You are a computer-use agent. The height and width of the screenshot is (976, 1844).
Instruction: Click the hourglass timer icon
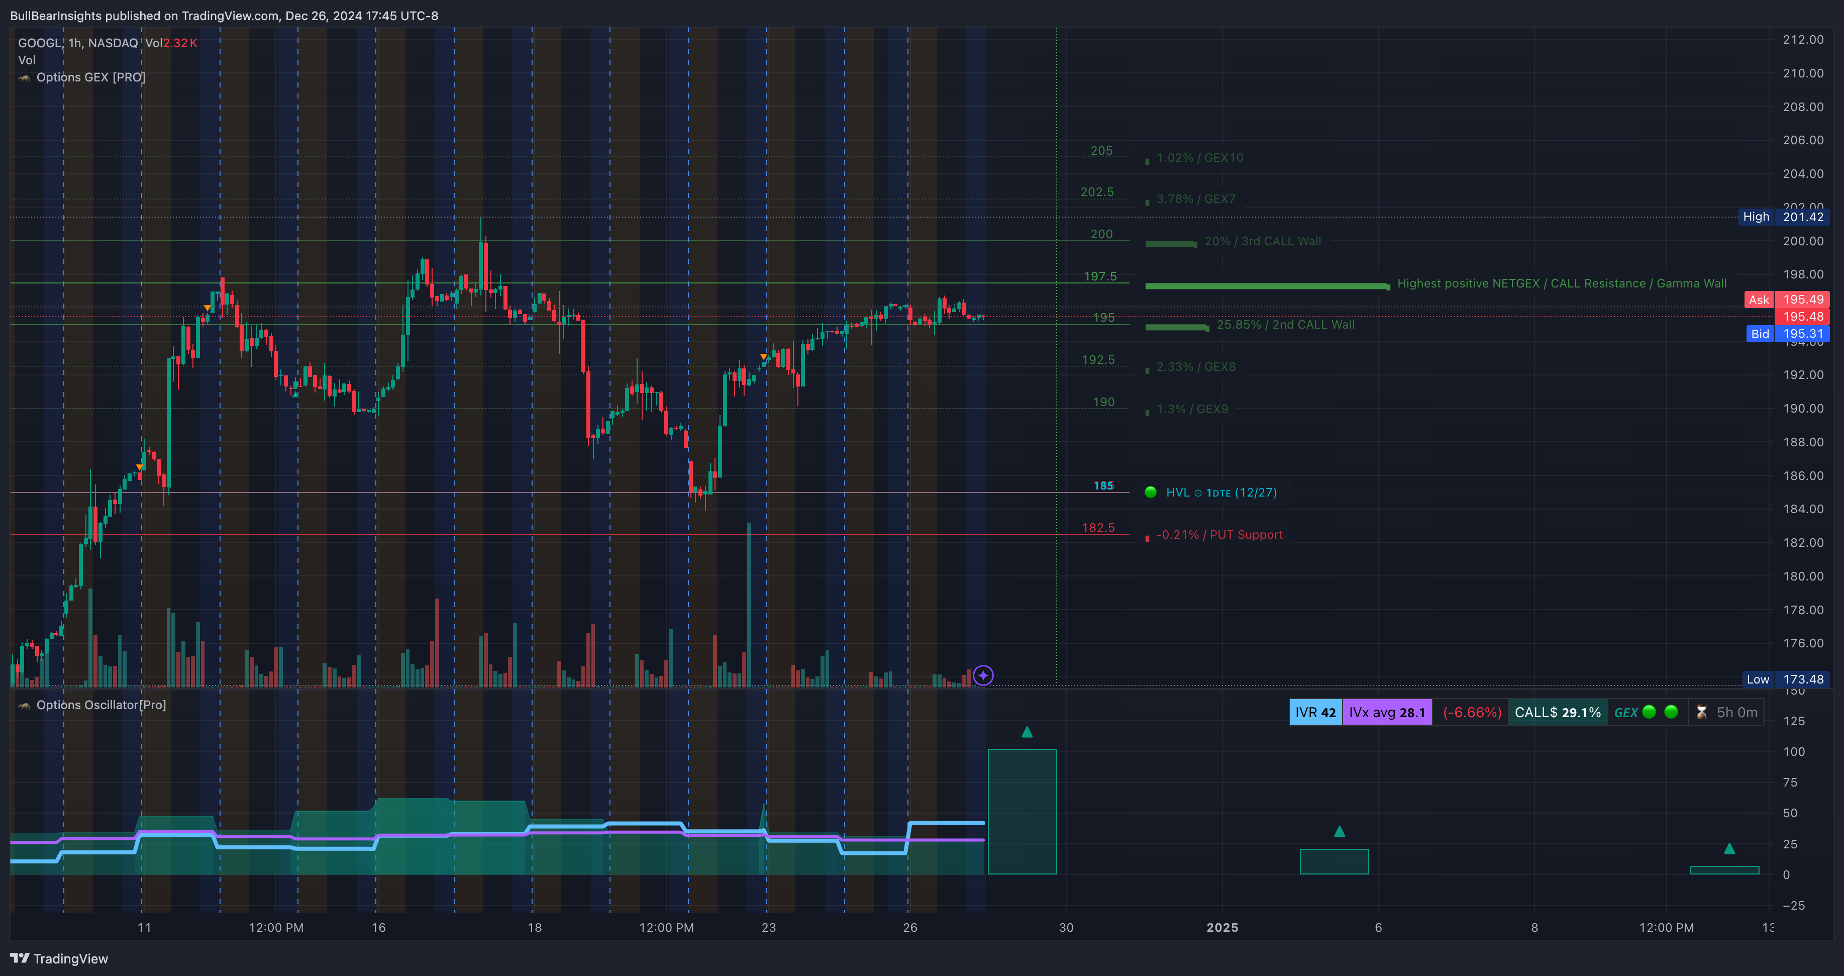1701,713
